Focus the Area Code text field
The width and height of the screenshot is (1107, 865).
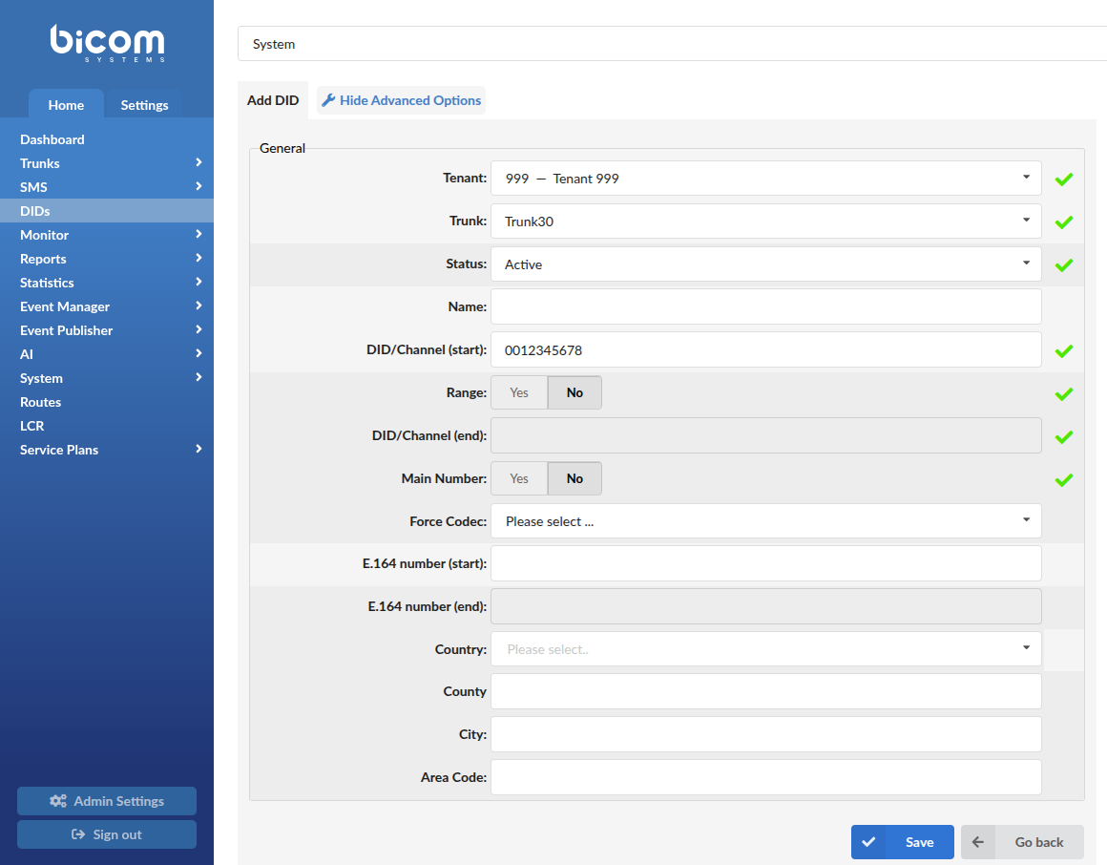pyautogui.click(x=765, y=777)
